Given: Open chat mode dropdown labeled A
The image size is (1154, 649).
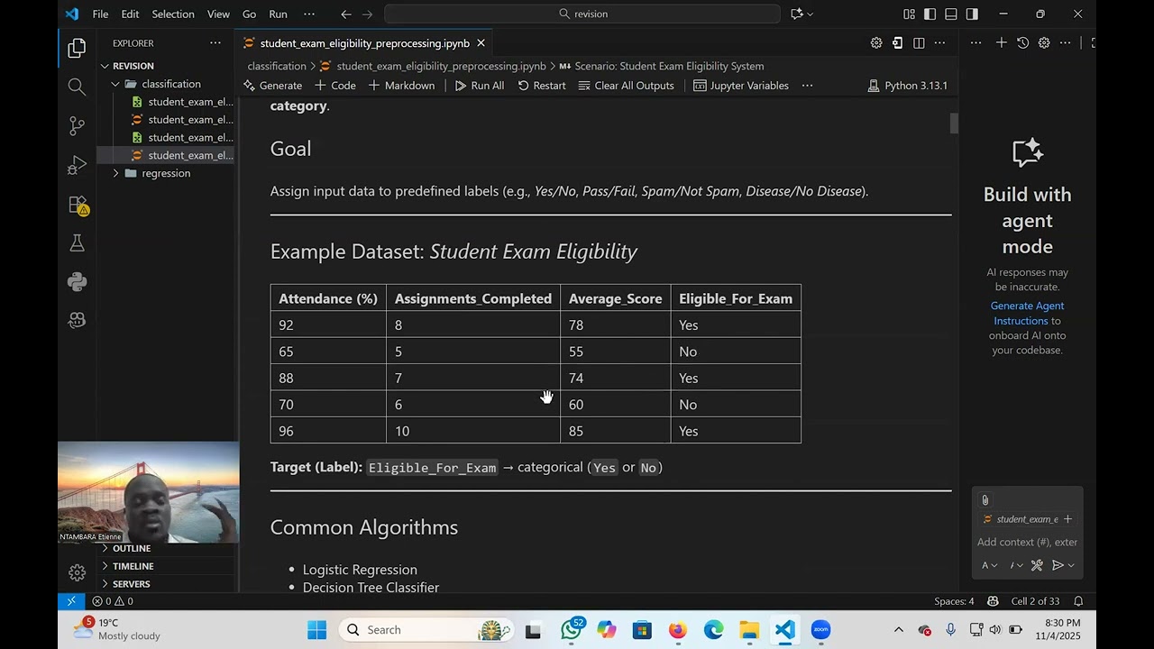Looking at the screenshot, I should 990,565.
